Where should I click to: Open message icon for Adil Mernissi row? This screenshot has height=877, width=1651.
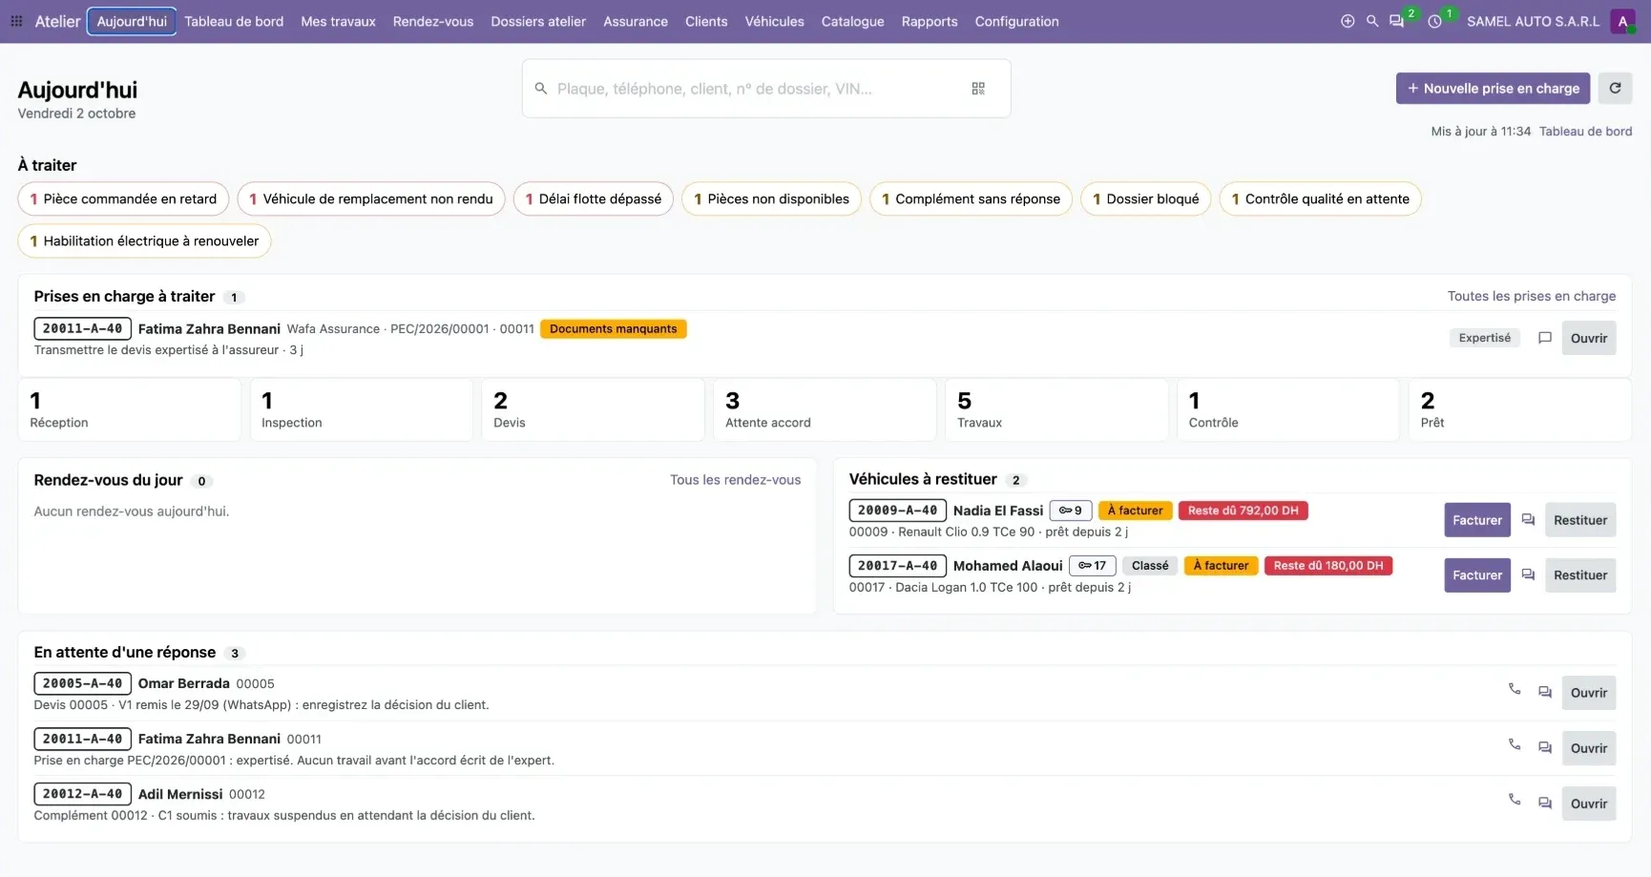coord(1545,804)
